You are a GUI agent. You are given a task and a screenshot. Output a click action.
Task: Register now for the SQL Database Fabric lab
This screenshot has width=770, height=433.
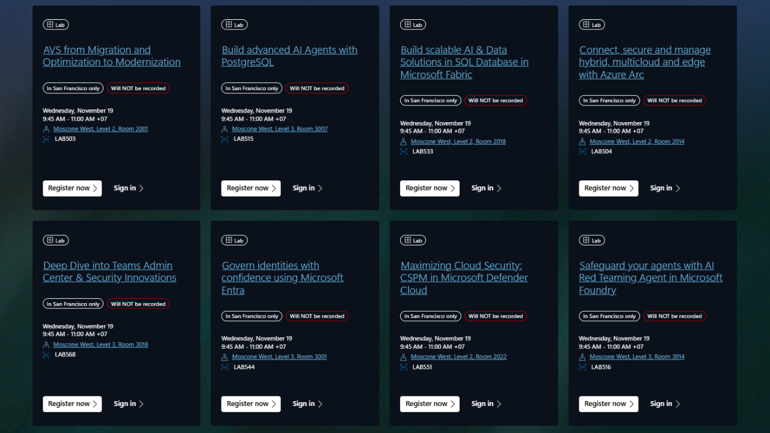[x=430, y=188]
